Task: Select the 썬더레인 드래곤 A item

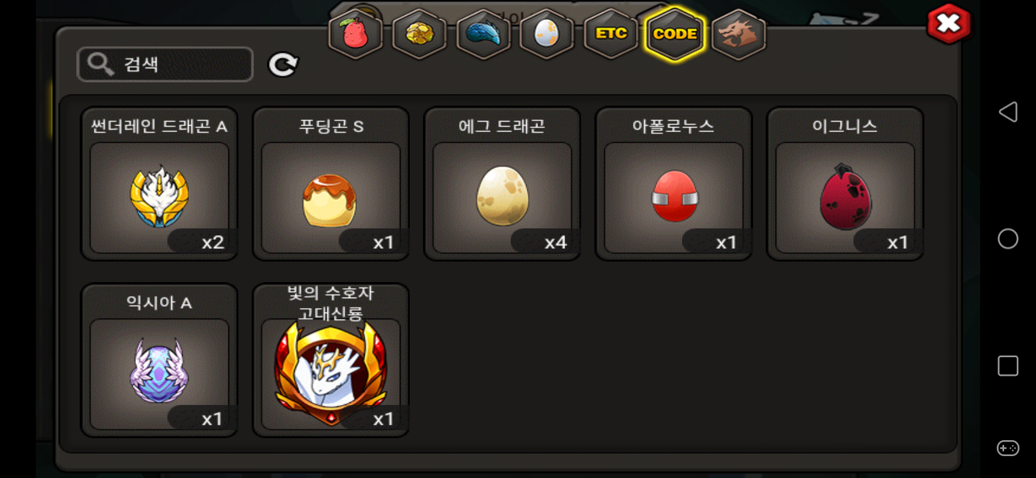Action: pos(159,184)
